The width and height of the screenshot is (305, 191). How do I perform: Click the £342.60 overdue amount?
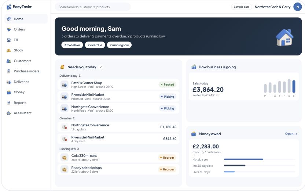click(170, 139)
